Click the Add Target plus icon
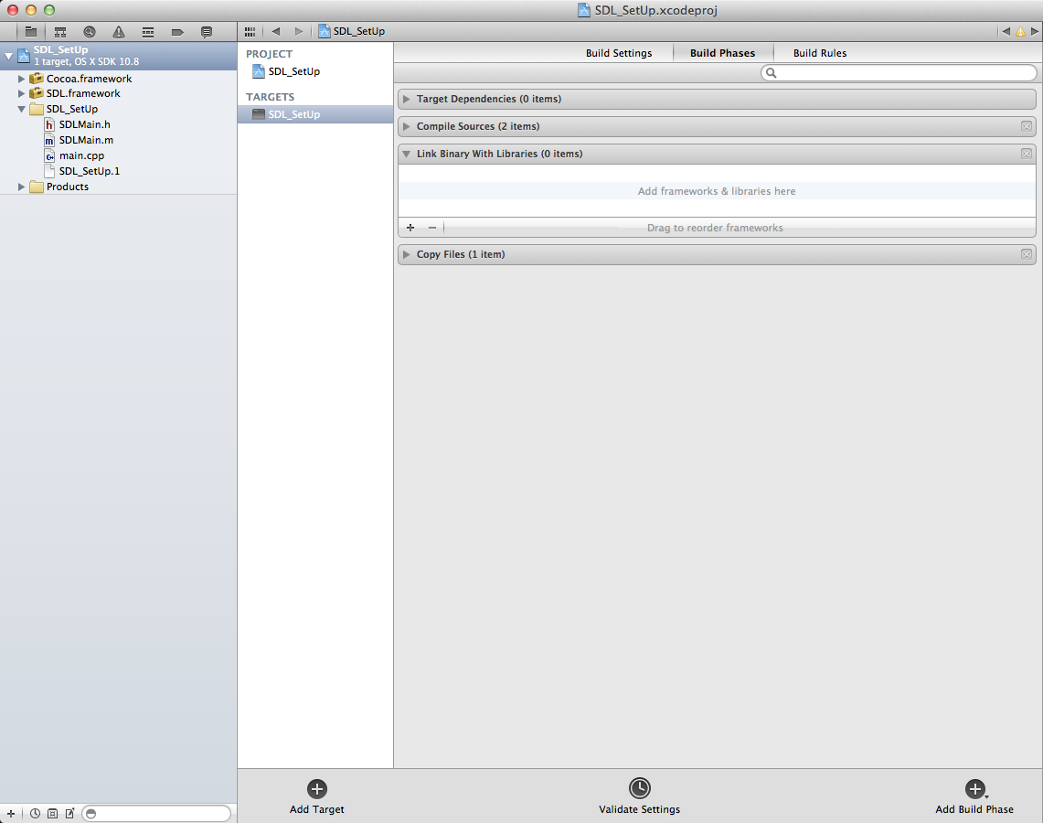The image size is (1043, 823). click(316, 789)
